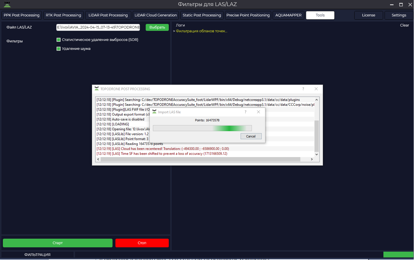
Task: Click the horizontal scrollbar thumb in log dialog
Action: point(201,159)
